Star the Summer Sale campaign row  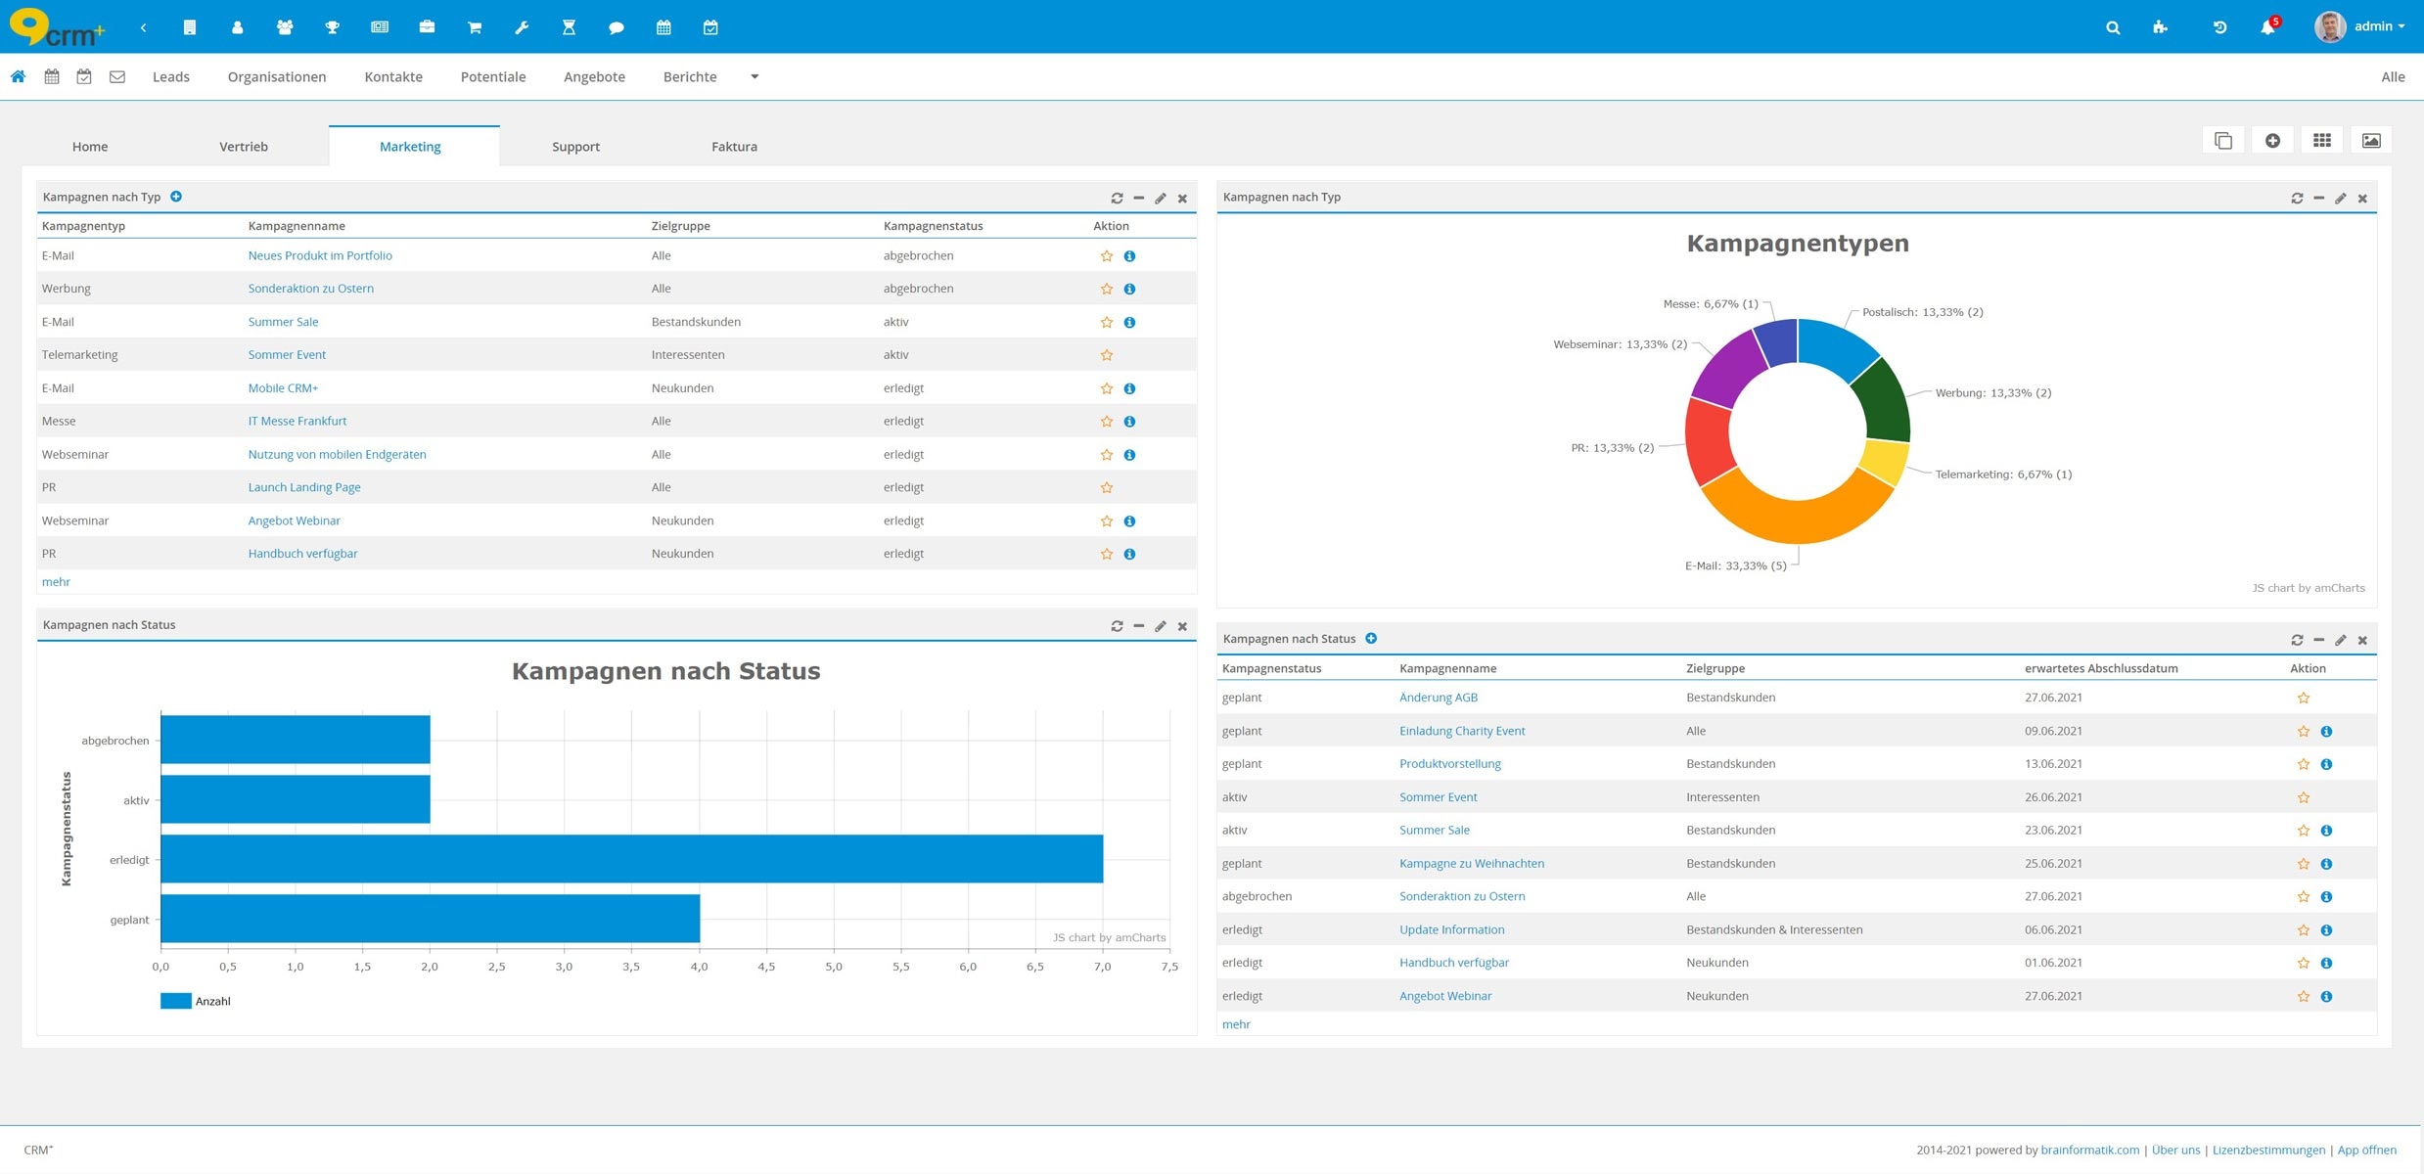[x=1106, y=322]
